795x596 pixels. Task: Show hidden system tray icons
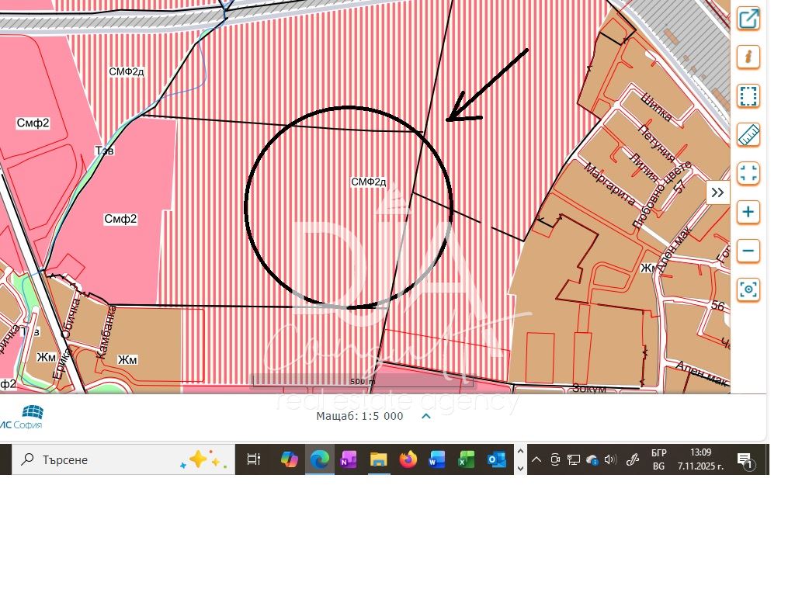point(536,459)
